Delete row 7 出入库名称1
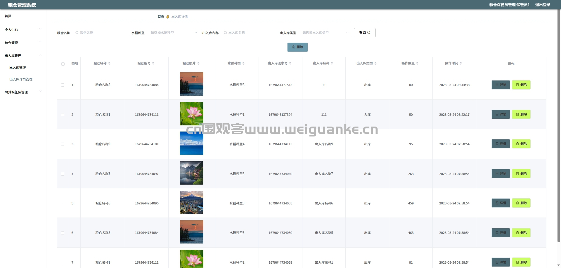This screenshot has width=561, height=268. coord(521,262)
